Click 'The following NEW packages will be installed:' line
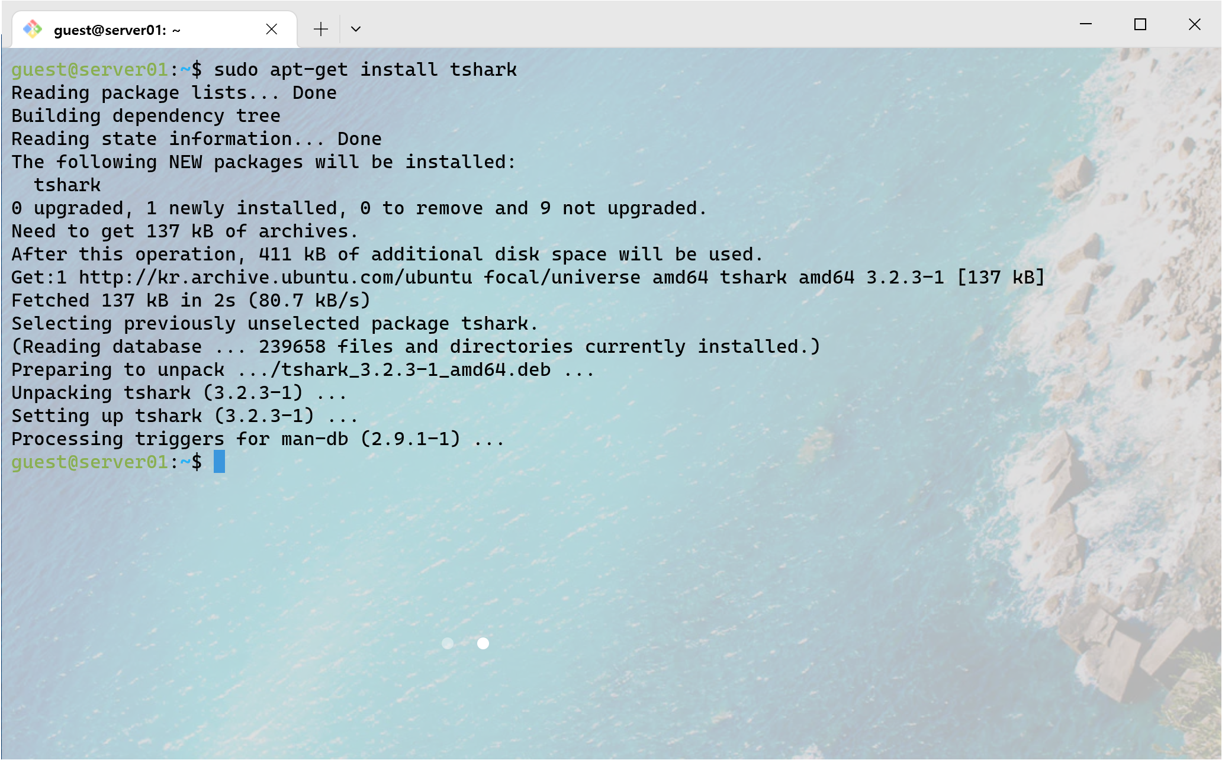The image size is (1222, 760). coord(264,162)
